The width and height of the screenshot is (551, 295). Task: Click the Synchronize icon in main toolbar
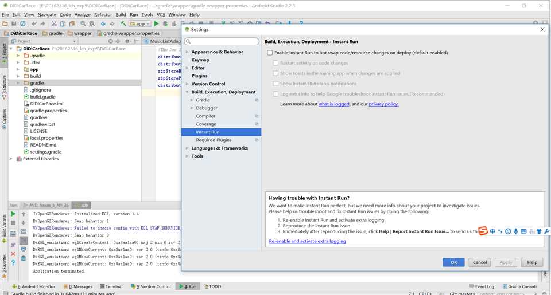click(22, 24)
